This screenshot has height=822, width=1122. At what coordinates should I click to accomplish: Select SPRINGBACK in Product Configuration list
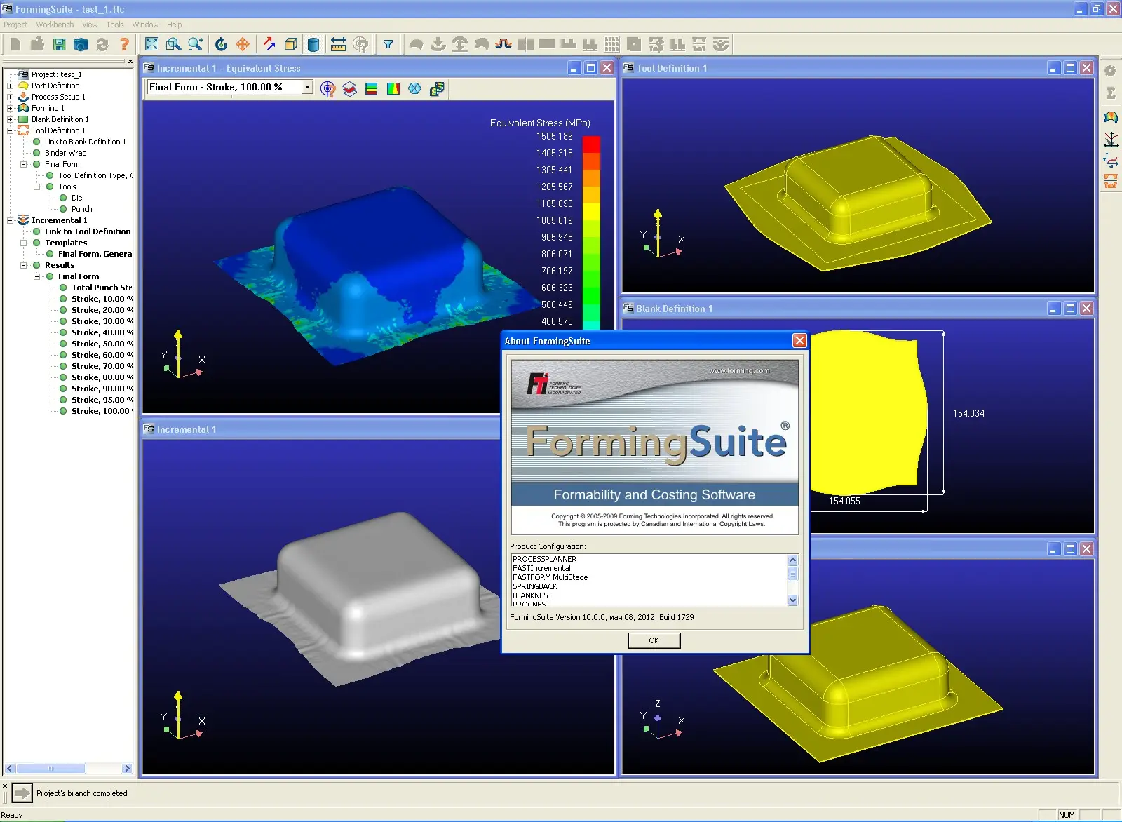(x=534, y=586)
